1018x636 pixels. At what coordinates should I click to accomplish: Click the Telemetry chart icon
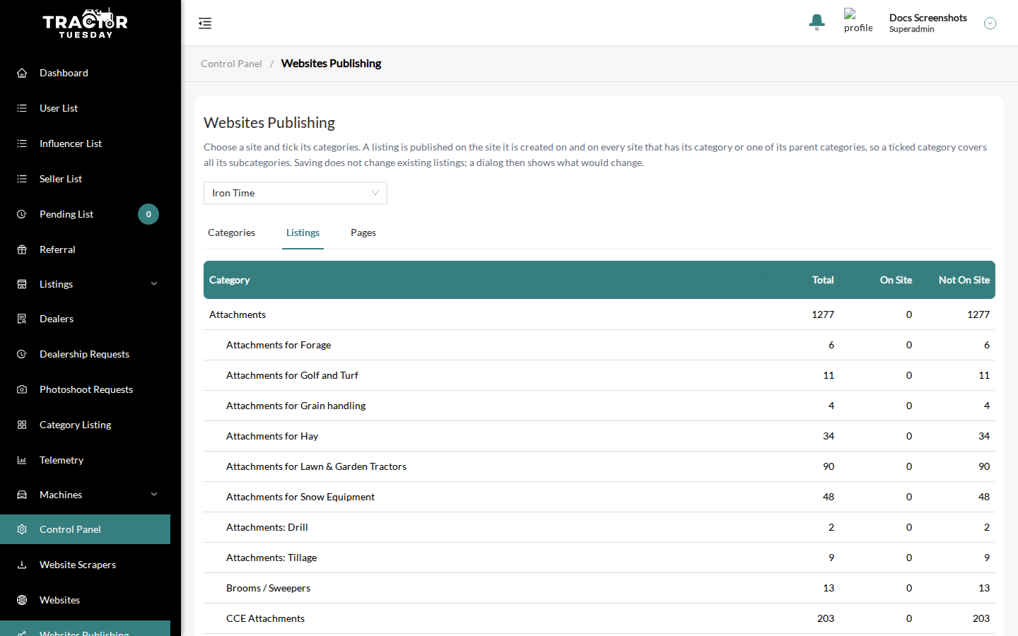coord(22,460)
